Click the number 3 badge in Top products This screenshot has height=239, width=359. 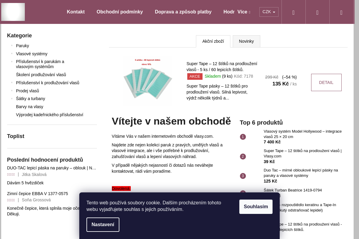(x=243, y=176)
